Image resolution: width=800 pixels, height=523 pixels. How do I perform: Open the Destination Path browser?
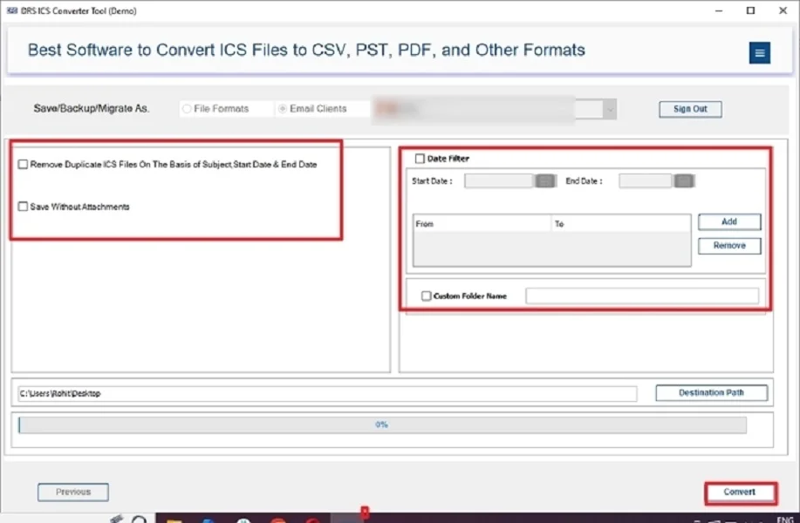(712, 393)
